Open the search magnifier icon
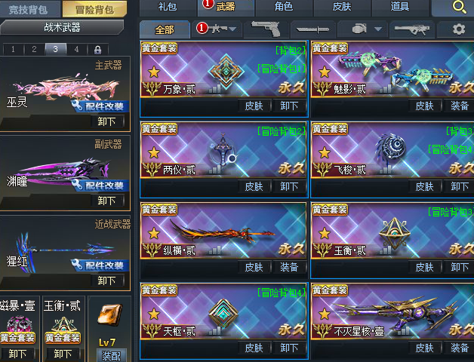This screenshot has width=474, height=362. click(459, 8)
